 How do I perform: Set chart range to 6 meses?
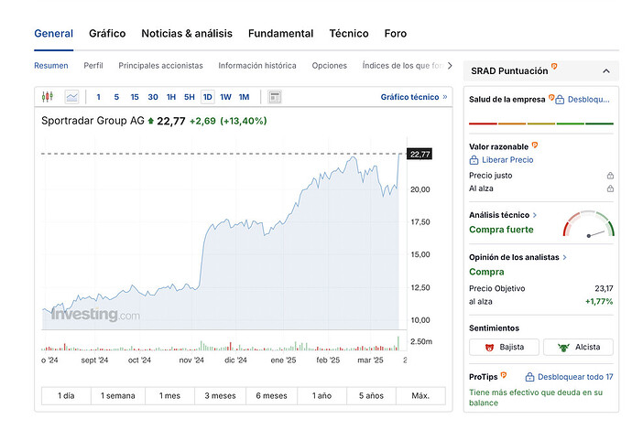pos(272,396)
